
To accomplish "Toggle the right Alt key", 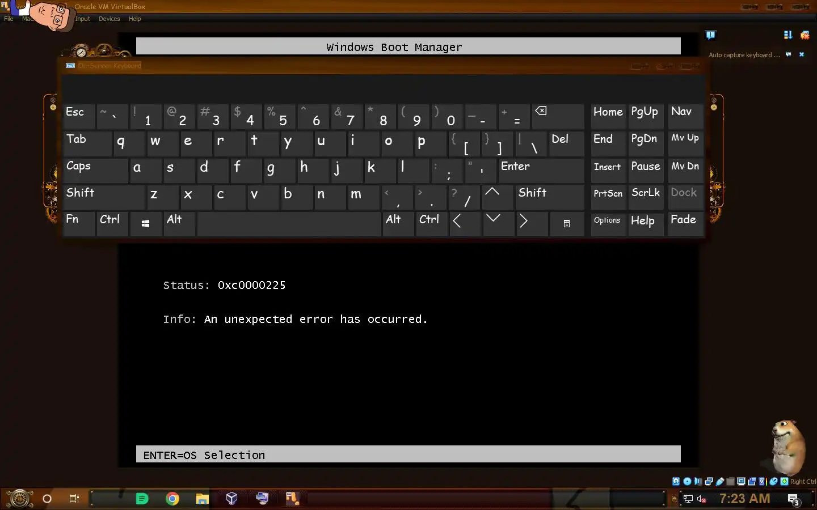I will coord(399,224).
